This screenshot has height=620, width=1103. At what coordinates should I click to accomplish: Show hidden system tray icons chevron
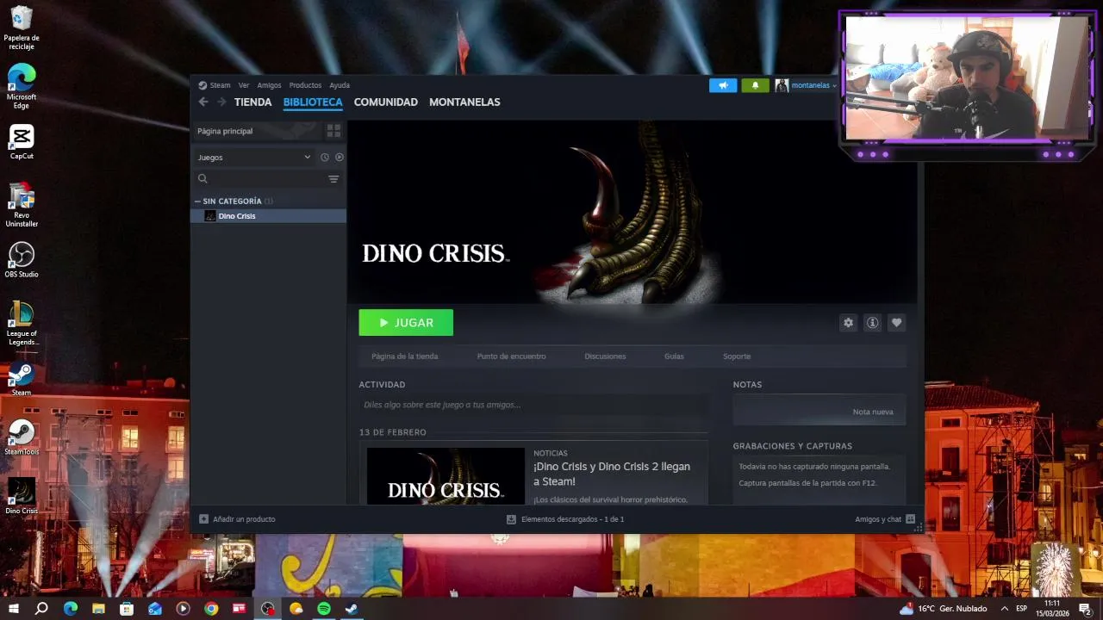[x=1004, y=609]
